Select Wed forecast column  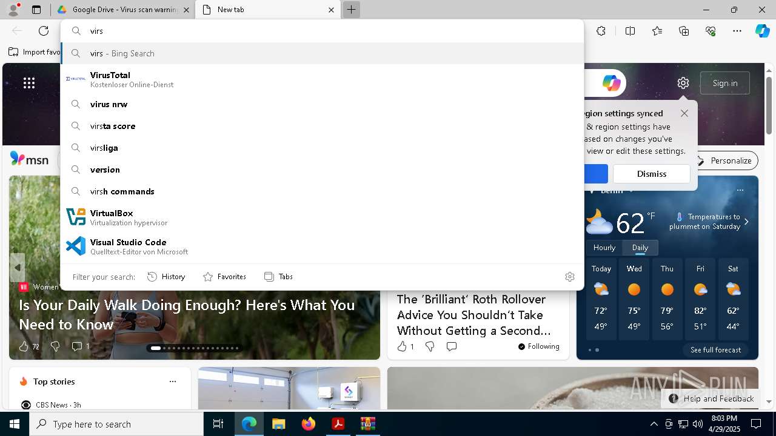634,299
